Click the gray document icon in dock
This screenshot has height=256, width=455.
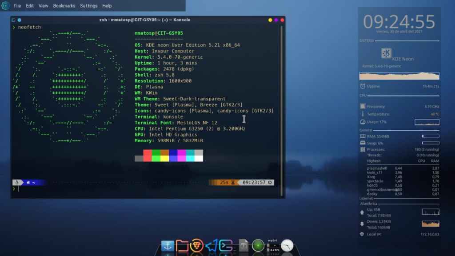coord(243,245)
